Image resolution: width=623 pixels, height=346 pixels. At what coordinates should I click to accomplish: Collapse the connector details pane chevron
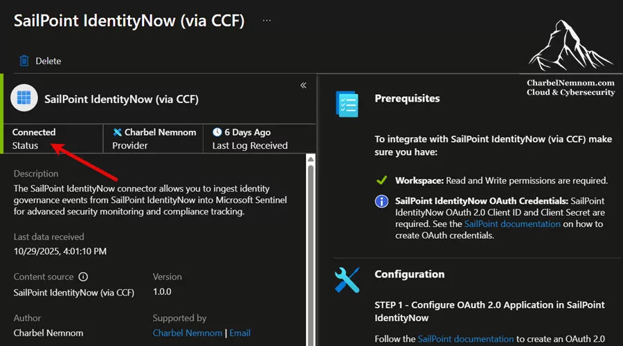point(303,85)
